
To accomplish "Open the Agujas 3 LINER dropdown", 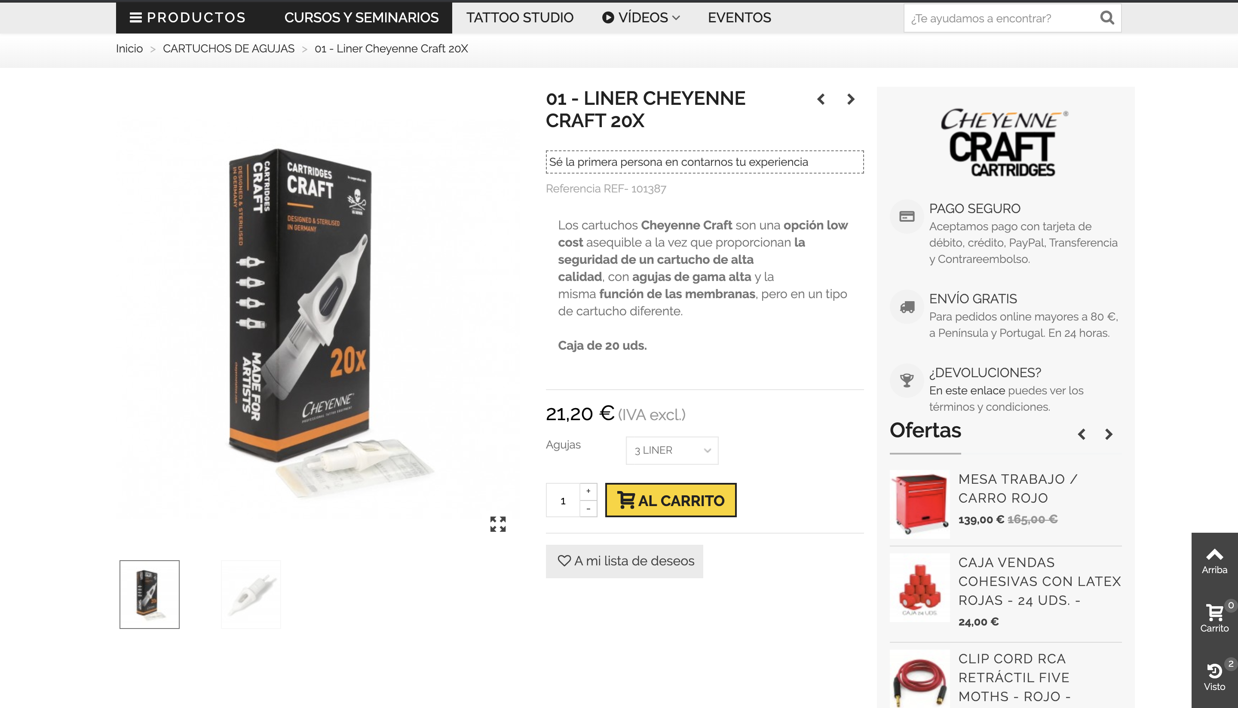I will coord(672,450).
